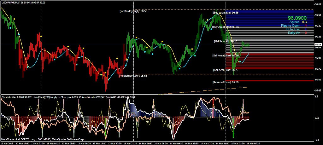Click the 15 Mar 01:30 time label
Screen dimensions: 323x145
(x=238, y=143)
